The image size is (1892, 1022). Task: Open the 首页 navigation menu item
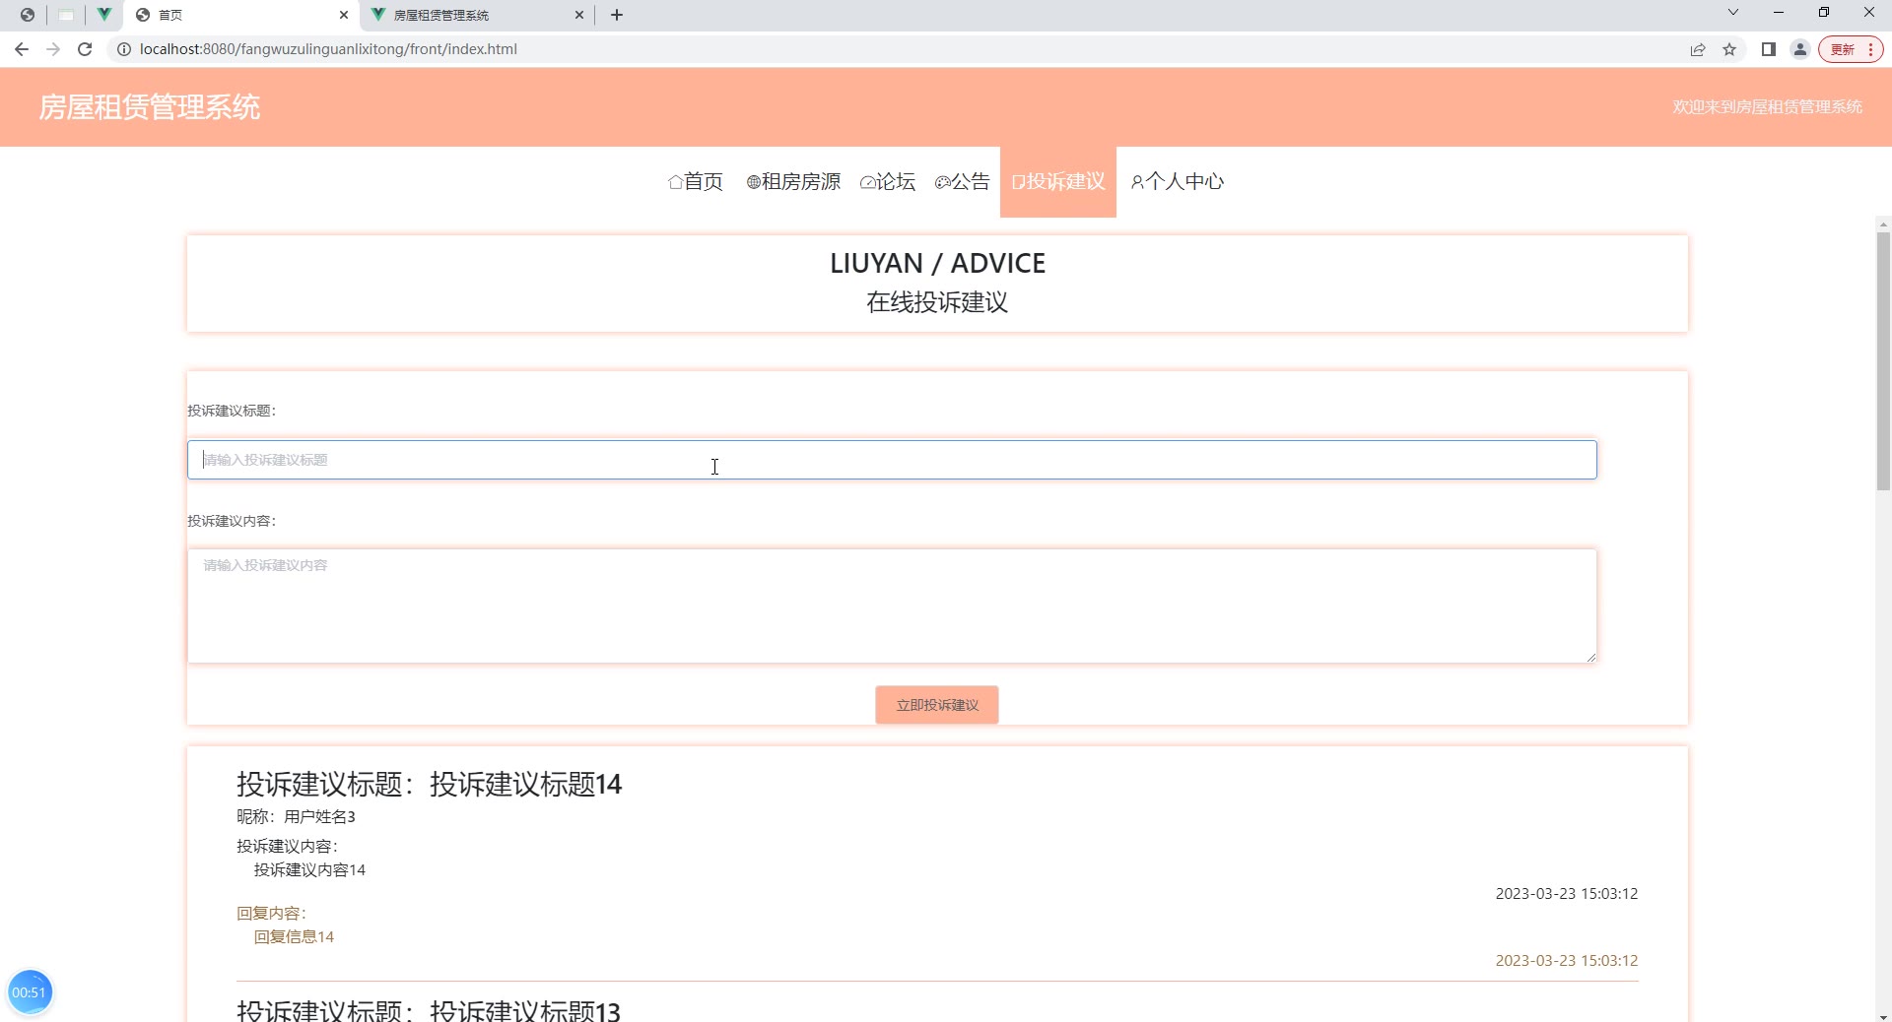pyautogui.click(x=696, y=181)
